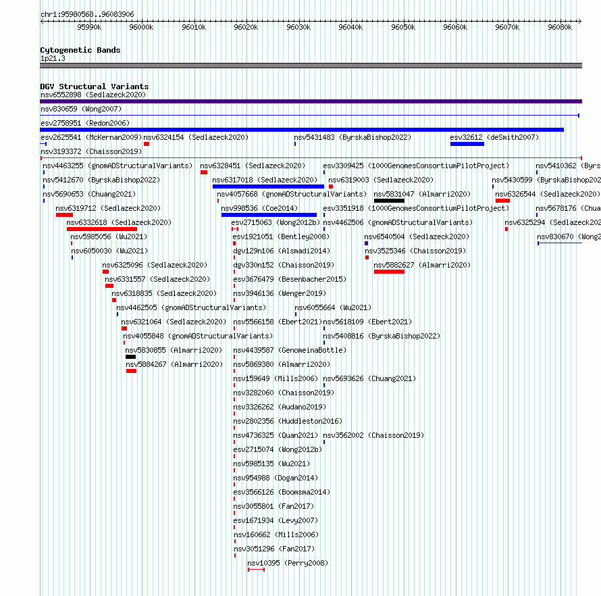This screenshot has width=601, height=596.
Task: Click nsv6319003 (Sedlazeck2020) label
Action: pos(381,180)
